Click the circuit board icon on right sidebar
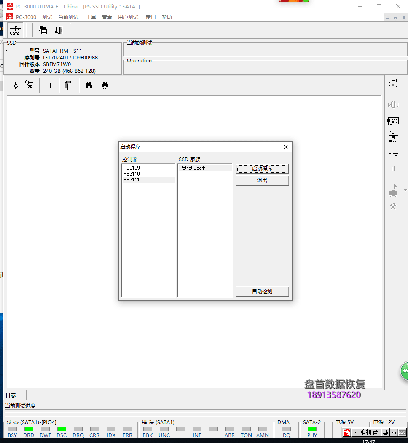This screenshot has height=443, width=408. (x=393, y=121)
